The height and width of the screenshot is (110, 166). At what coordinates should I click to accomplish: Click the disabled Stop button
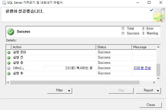click(x=121, y=90)
